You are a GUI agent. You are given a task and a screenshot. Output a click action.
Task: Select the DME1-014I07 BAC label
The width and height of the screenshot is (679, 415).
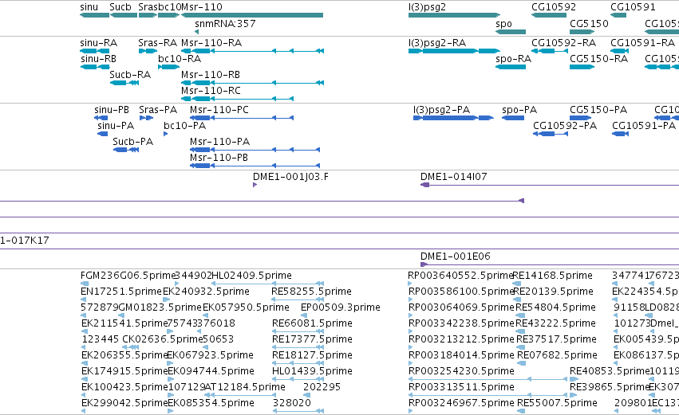[x=454, y=177]
